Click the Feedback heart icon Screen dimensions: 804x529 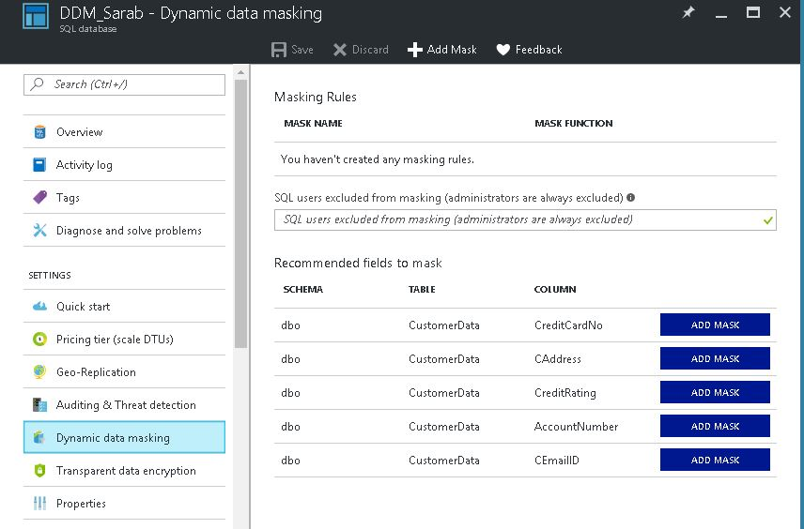[503, 50]
